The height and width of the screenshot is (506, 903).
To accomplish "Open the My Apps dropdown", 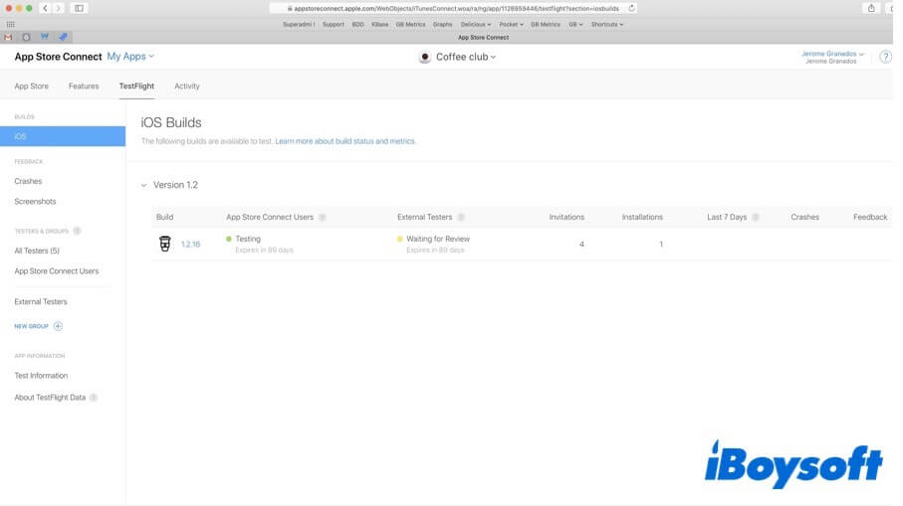I will [130, 57].
